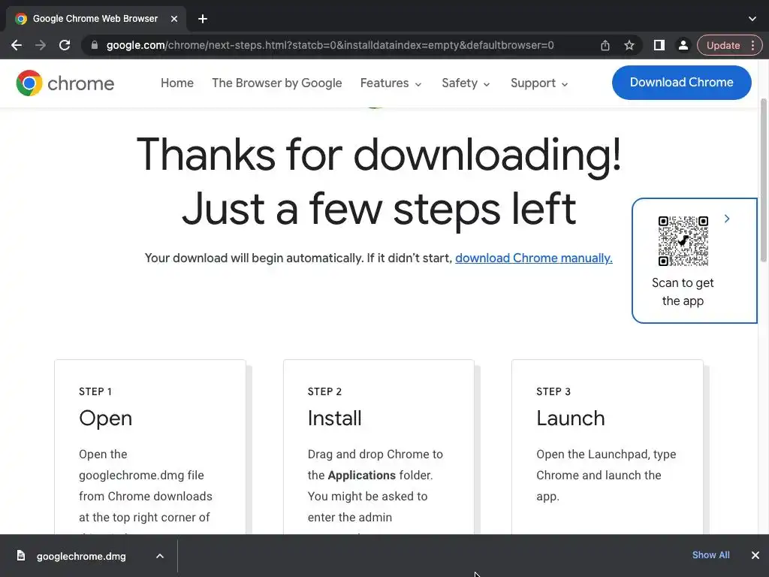Screen dimensions: 769x577
Task: Expand the googlechrome.dmg download options caret
Action: pos(160,556)
